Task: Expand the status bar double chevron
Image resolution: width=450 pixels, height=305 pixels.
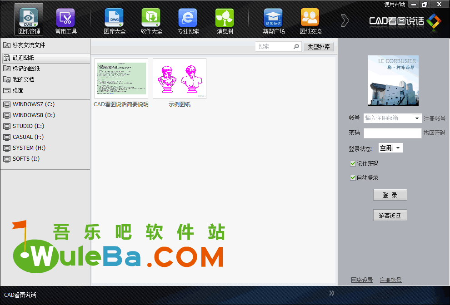Action: tap(332, 293)
